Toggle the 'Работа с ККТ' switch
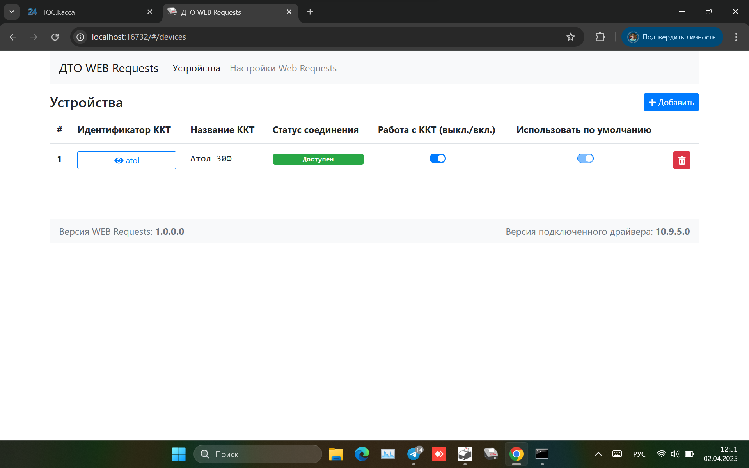This screenshot has width=749, height=468. 437,158
